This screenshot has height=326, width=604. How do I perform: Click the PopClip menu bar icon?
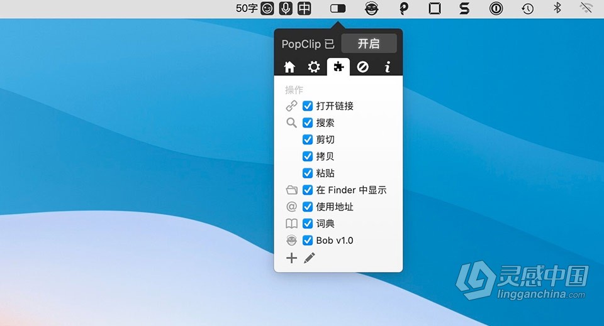[x=338, y=8]
